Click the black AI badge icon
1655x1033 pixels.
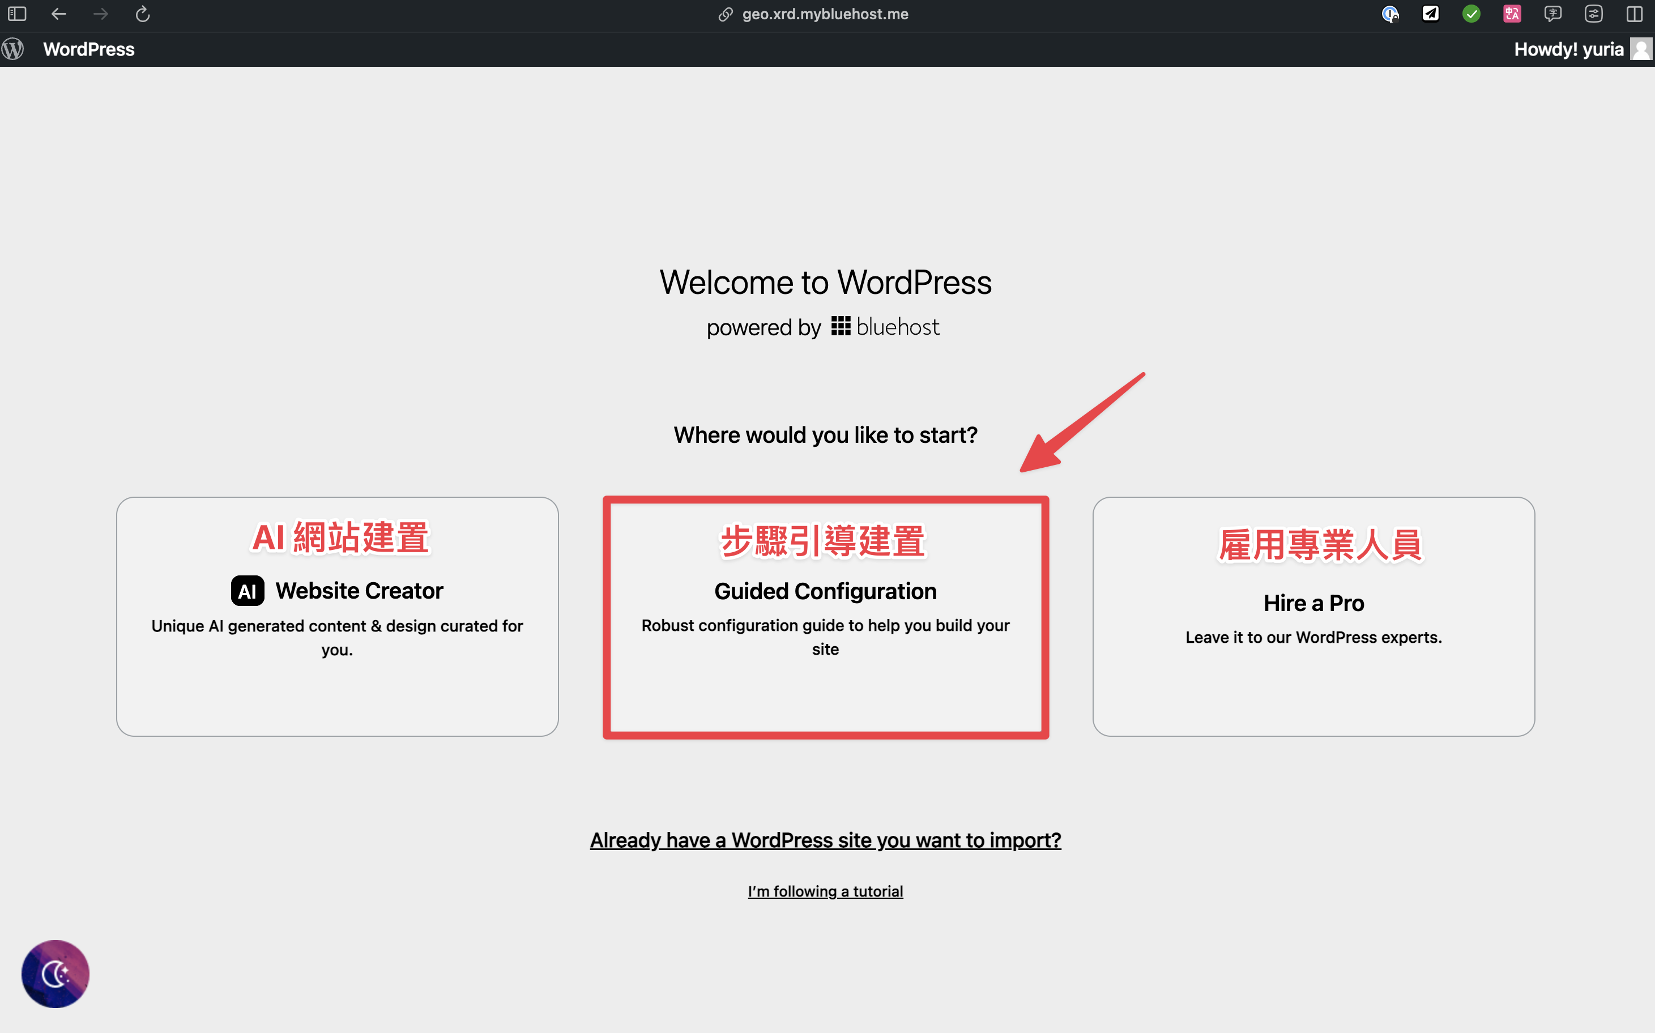[x=248, y=591]
